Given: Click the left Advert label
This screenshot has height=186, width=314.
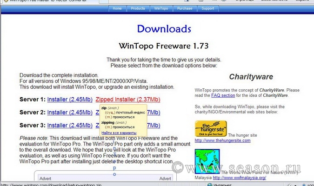Looking at the screenshot, I should pyautogui.click(x=45, y=179).
